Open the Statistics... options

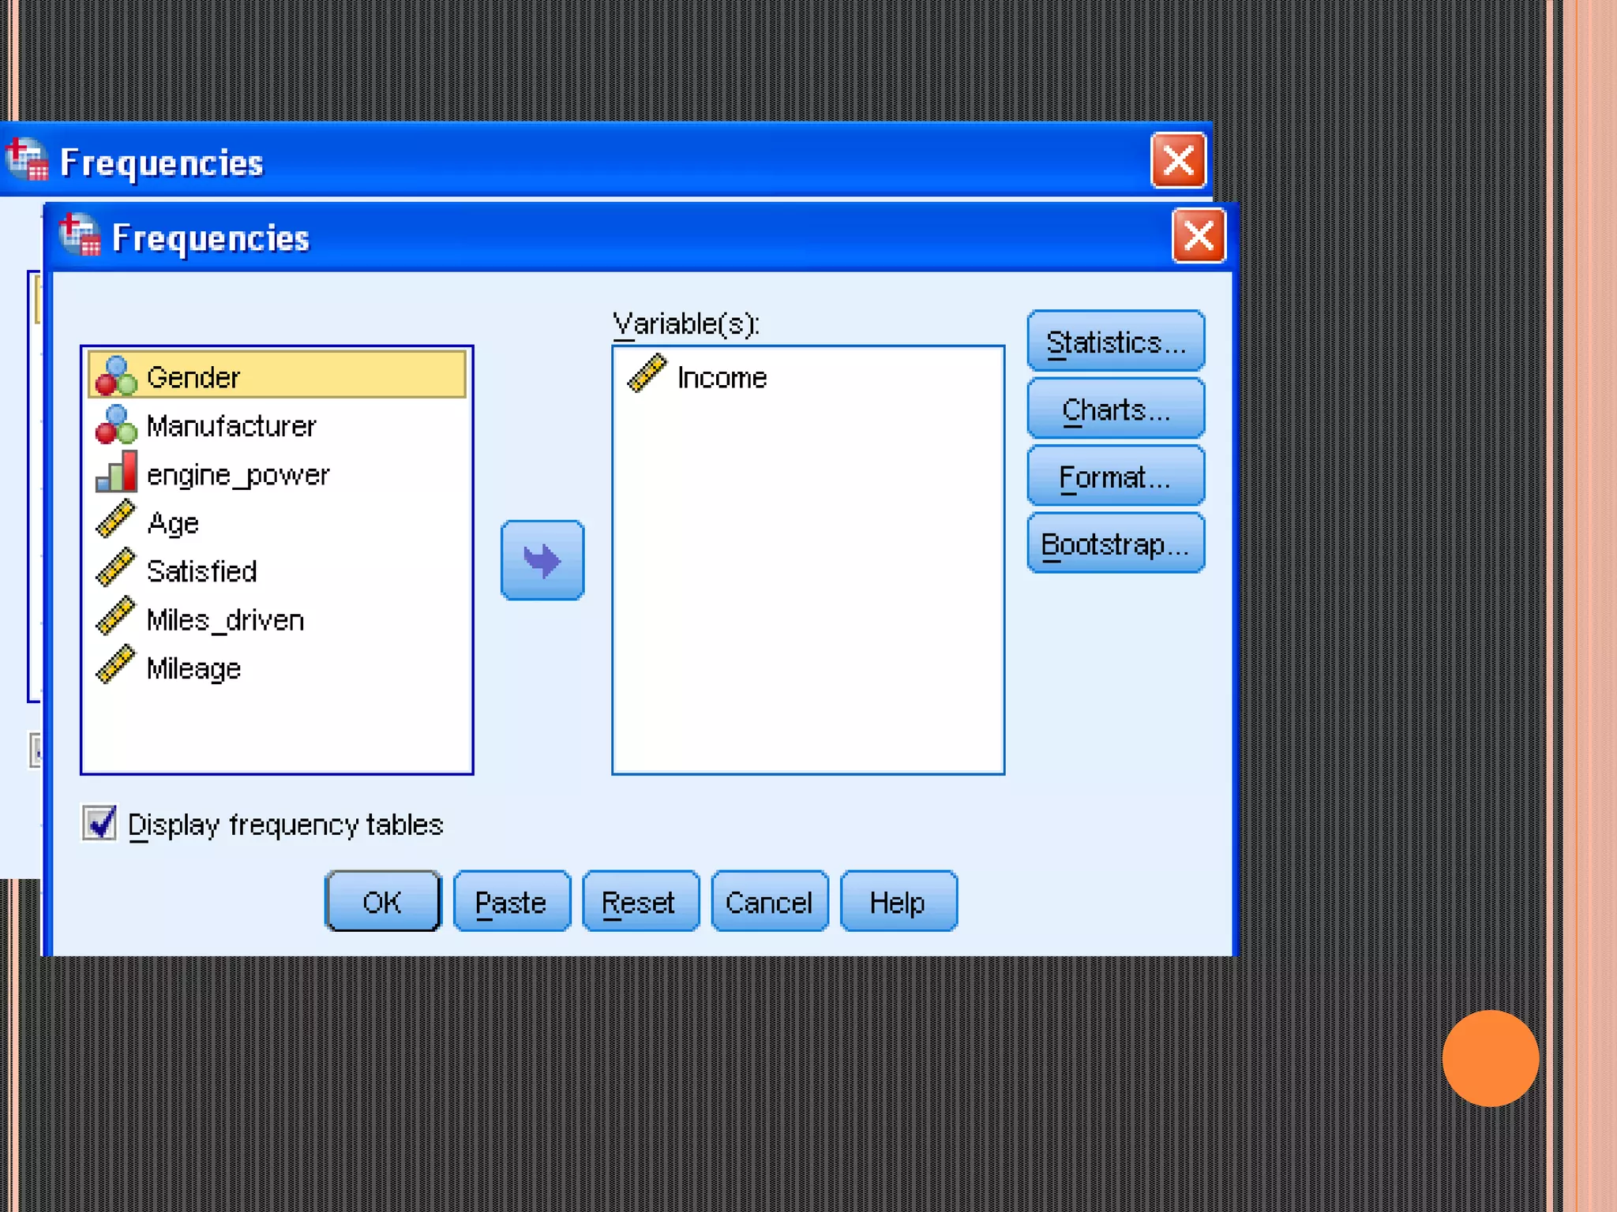[1116, 342]
